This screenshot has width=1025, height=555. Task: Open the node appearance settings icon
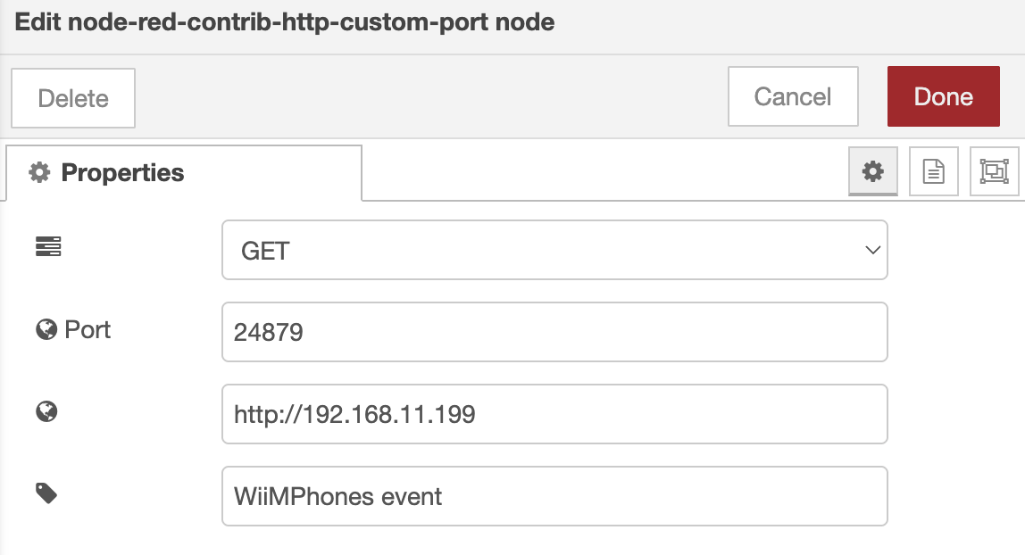click(993, 170)
